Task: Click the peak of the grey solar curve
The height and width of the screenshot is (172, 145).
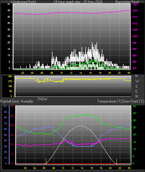Action: 81,126
